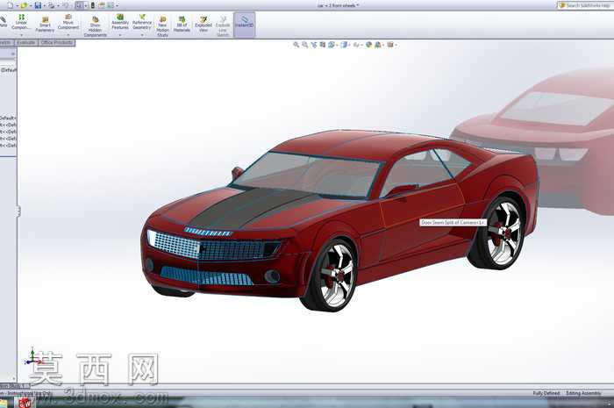Image resolution: width=614 pixels, height=408 pixels.
Task: Print the current document
Action: pyautogui.click(x=51, y=5)
